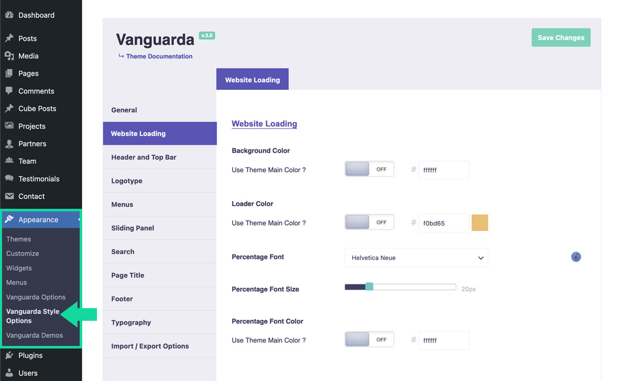Toggle Background Color theme main color switch
This screenshot has width=642, height=381.
(369, 170)
